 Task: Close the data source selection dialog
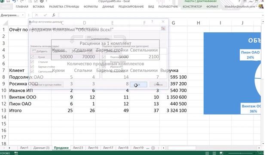(163, 22)
